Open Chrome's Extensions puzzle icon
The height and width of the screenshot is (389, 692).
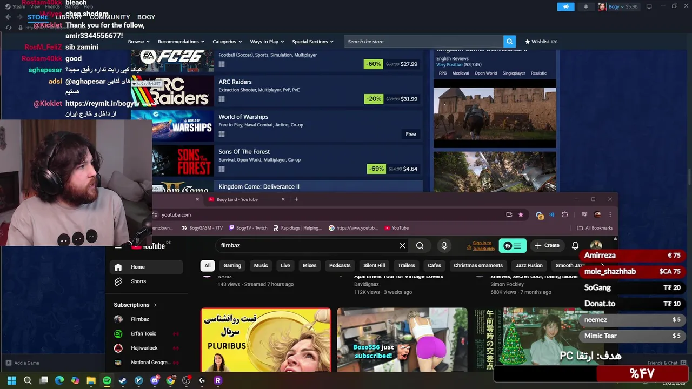tap(565, 214)
